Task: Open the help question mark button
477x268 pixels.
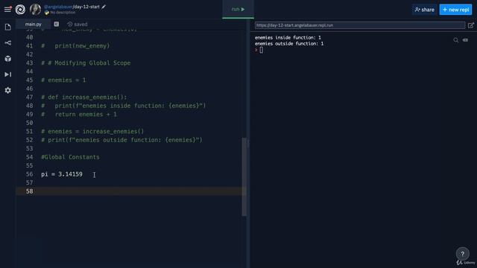Action: tap(462, 254)
